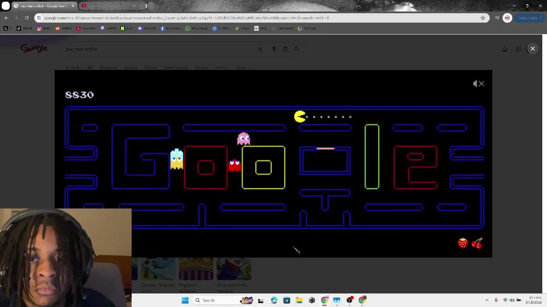The height and width of the screenshot is (307, 547).
Task: Open the YouTube bookmark
Action: 85,29
